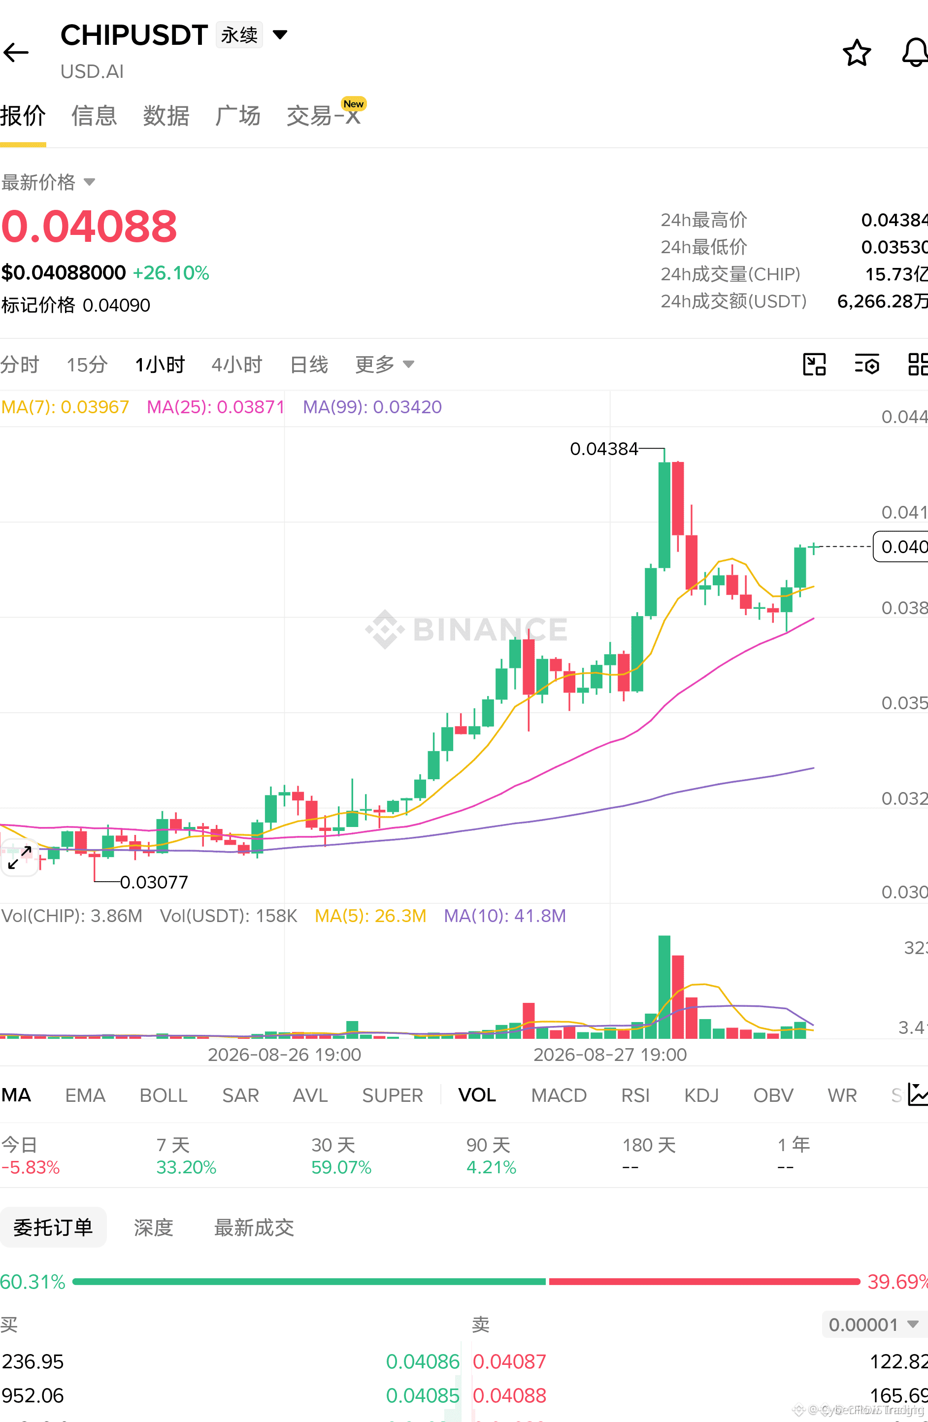This screenshot has height=1422, width=928.
Task: Select the 15分 timeframe
Action: tap(87, 364)
